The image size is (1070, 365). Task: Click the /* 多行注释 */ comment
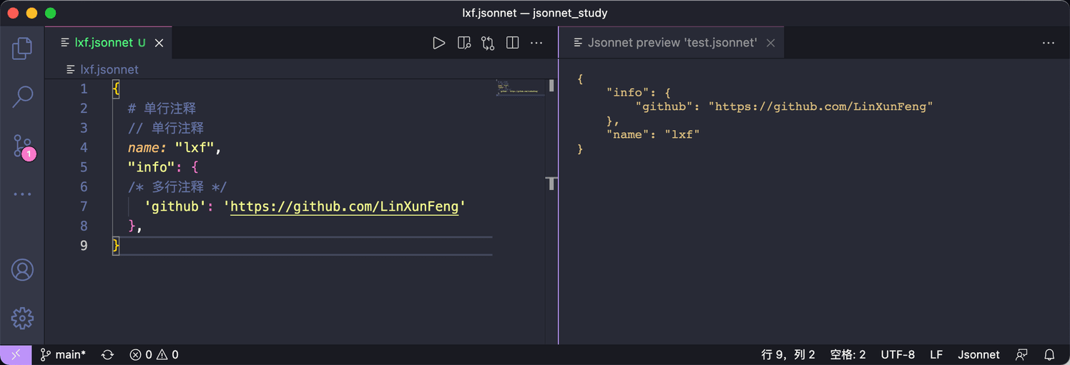pyautogui.click(x=177, y=187)
